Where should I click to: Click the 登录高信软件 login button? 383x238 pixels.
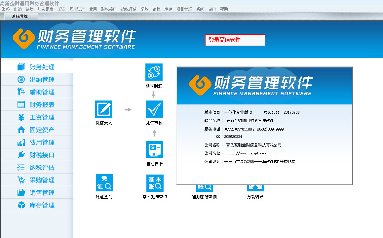235,40
